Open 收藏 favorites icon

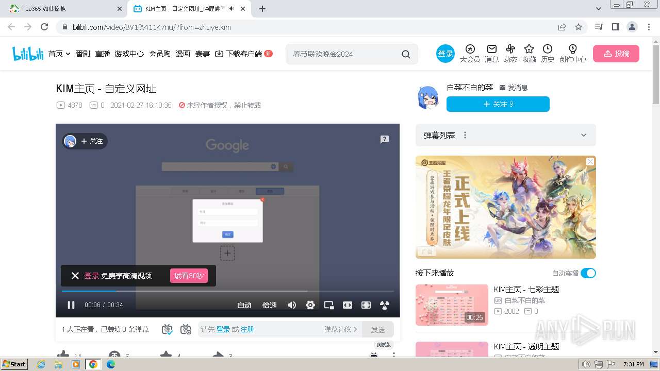click(x=529, y=54)
